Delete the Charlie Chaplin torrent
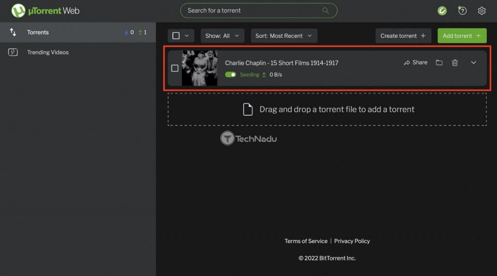This screenshot has height=276, width=497. click(455, 62)
